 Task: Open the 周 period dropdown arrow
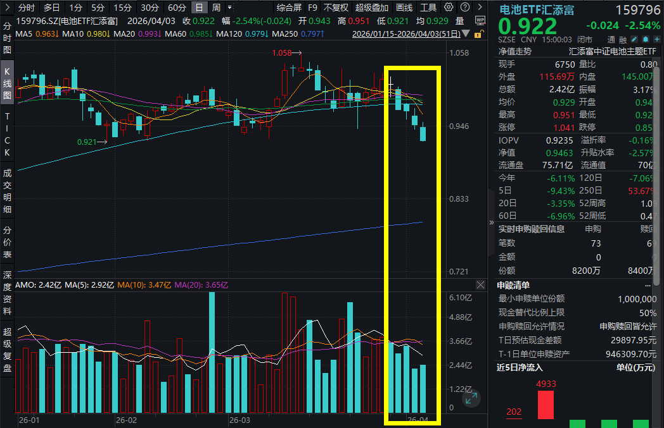pos(229,8)
